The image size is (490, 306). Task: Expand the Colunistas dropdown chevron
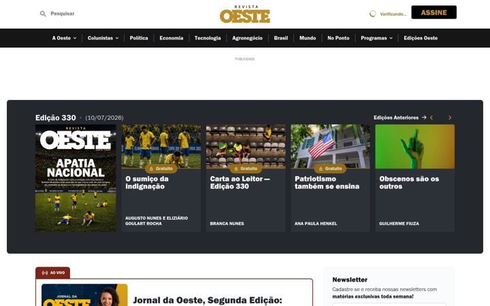117,38
